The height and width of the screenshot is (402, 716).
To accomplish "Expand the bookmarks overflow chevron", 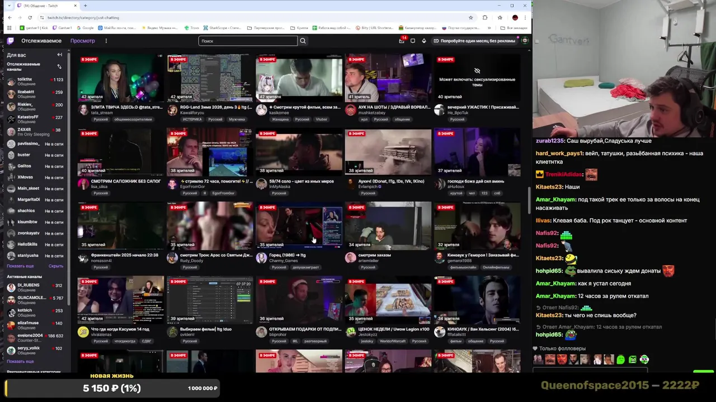I will pos(489,28).
